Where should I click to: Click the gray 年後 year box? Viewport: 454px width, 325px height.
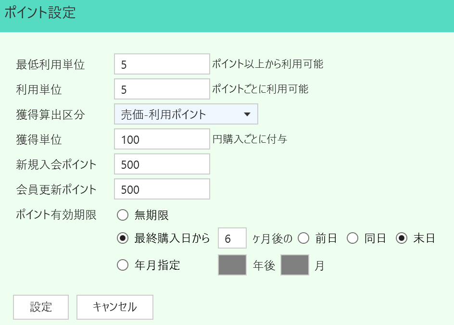tap(232, 265)
